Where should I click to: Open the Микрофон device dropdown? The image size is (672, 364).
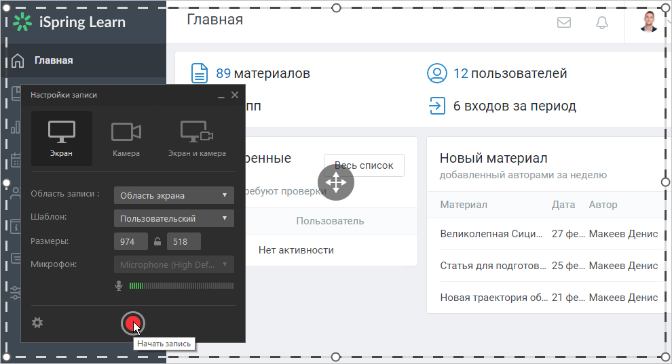174,265
